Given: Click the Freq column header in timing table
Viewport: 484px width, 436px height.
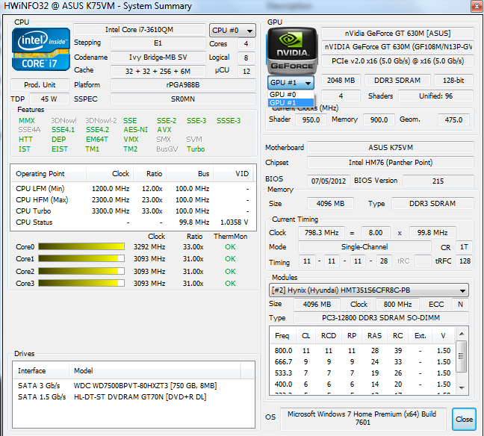Looking at the screenshot, I should tap(283, 336).
